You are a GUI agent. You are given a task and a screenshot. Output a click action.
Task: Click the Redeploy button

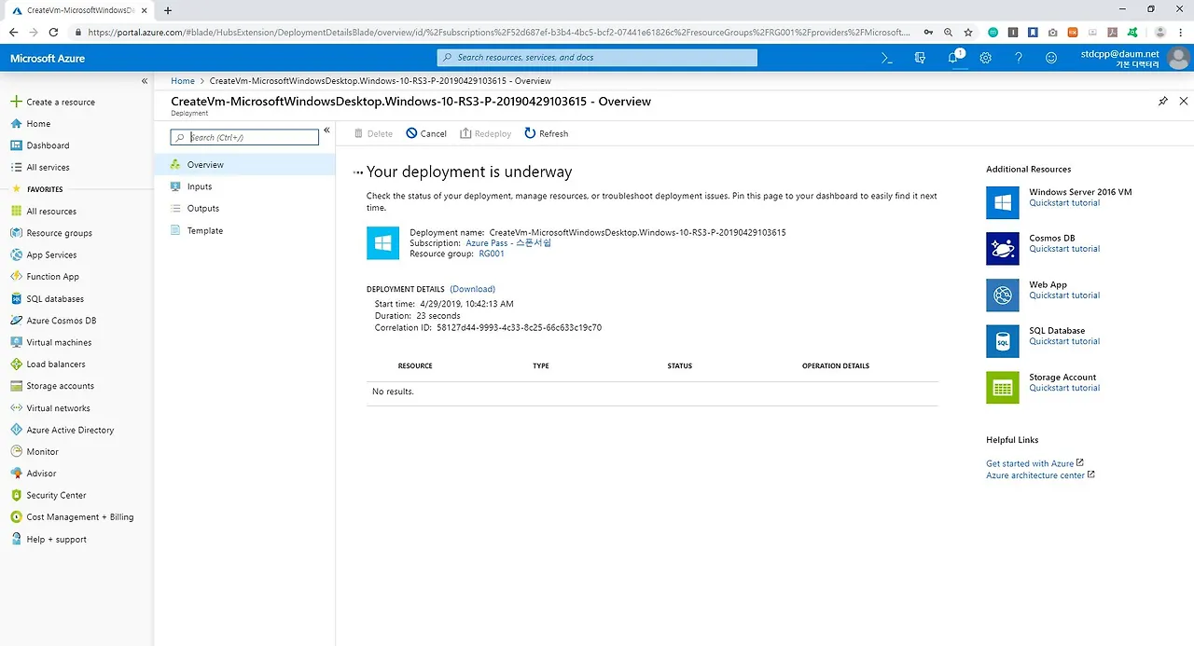tap(486, 134)
